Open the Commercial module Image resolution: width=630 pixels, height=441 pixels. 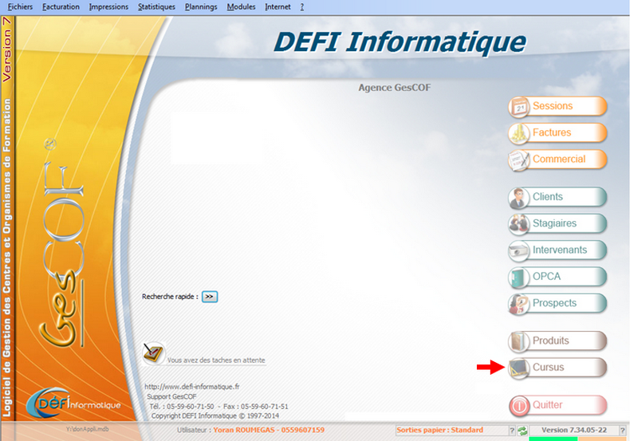(557, 159)
